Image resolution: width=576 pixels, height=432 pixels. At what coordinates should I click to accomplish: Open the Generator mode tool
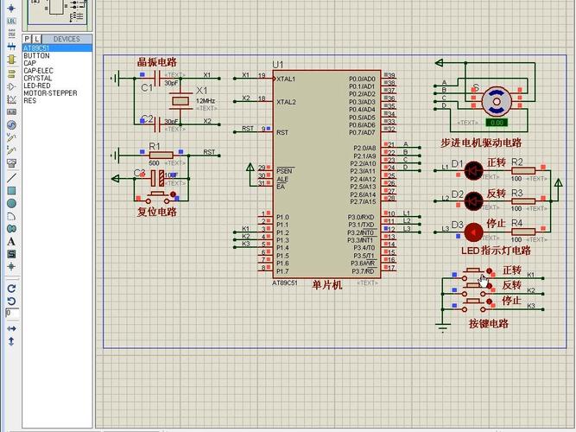point(11,125)
